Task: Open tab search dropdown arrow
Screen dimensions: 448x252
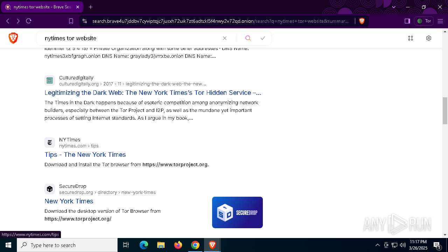Action: tap(394, 7)
